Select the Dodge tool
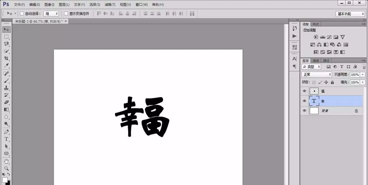The image size is (368, 185). click(x=6, y=124)
